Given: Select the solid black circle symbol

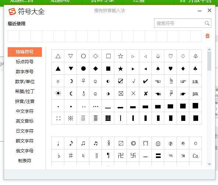Looking at the screenshot, I should [83, 69].
